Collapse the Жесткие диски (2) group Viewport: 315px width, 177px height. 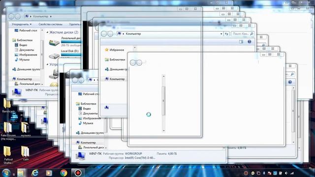click(47, 32)
